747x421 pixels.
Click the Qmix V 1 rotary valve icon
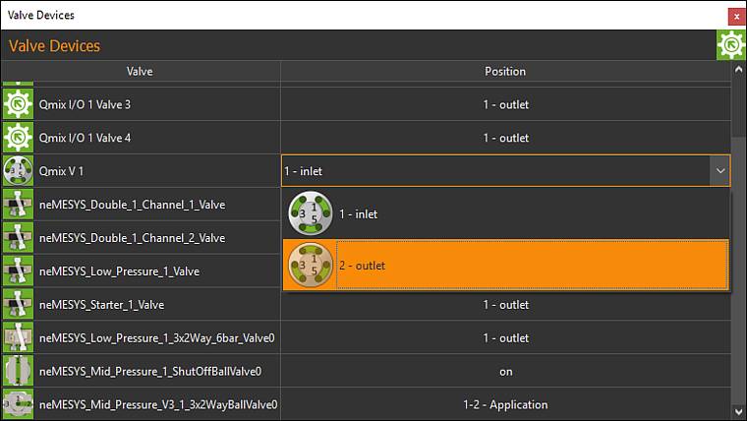(x=18, y=171)
